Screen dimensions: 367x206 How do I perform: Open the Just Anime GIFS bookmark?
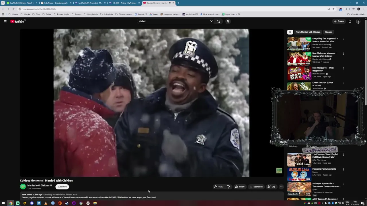[x=190, y=14]
